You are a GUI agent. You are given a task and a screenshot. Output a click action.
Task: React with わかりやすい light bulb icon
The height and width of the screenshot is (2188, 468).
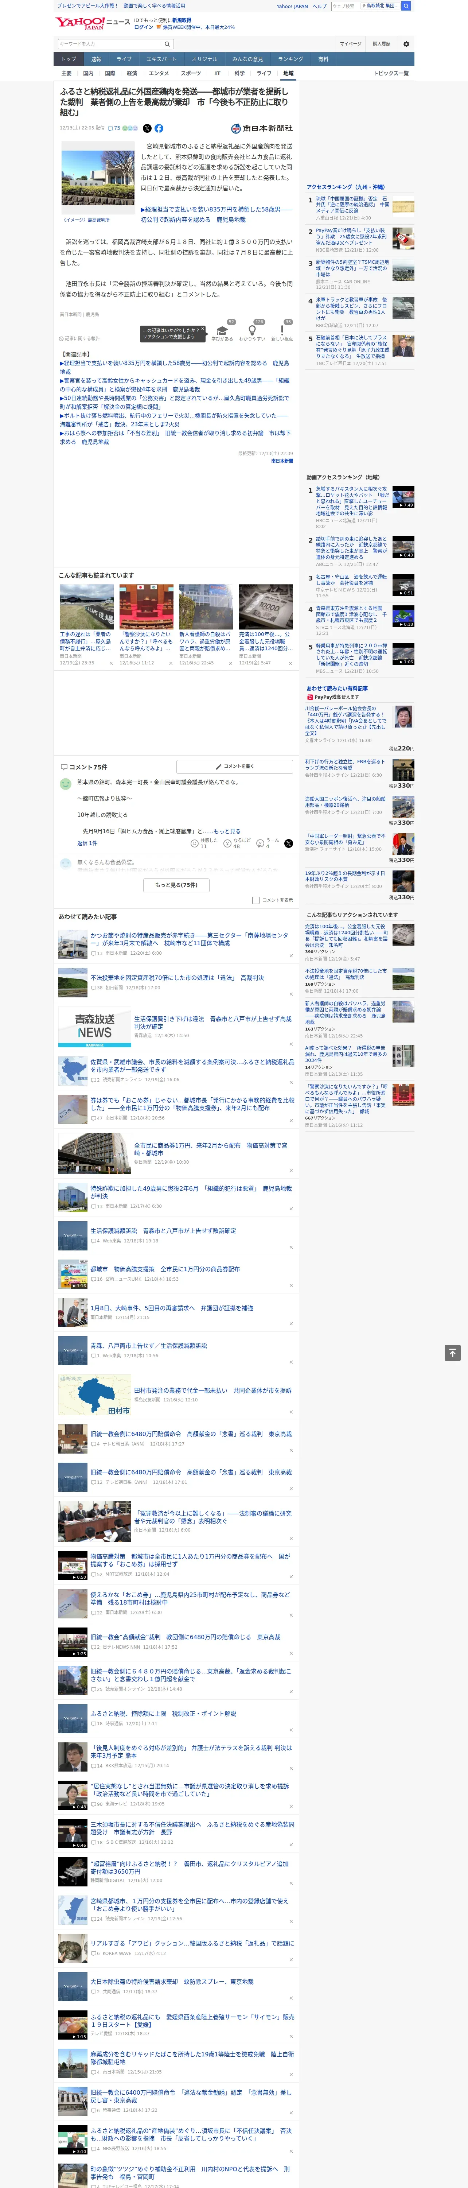251,330
